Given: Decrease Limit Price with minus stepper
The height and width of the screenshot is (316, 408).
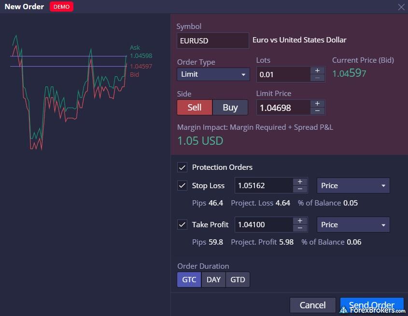Looking at the screenshot, I should (x=317, y=111).
